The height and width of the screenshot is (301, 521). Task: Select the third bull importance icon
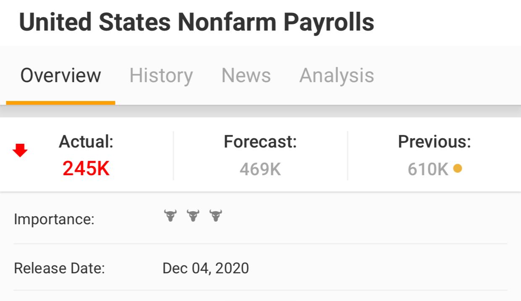215,216
